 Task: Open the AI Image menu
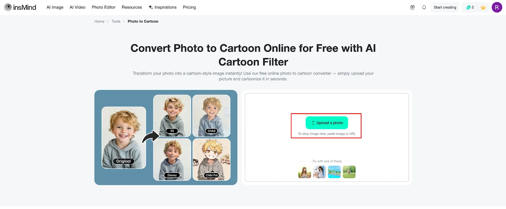coord(55,7)
